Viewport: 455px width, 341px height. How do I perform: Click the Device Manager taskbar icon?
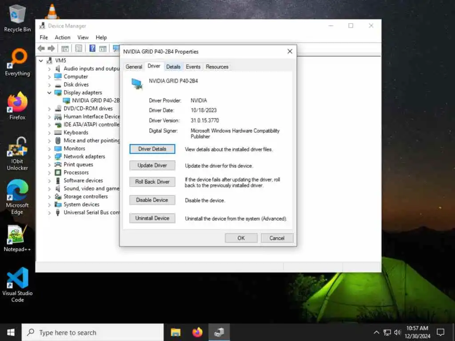tap(219, 332)
